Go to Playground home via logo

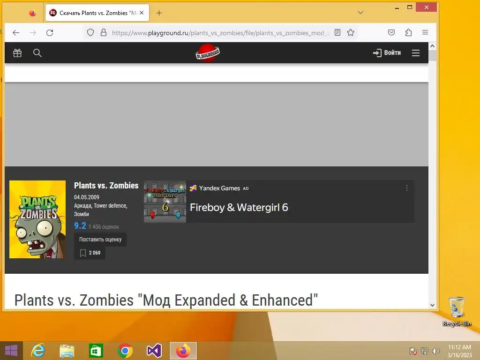coord(208,53)
